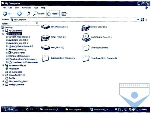Click the Windows Start button
Viewport: 151px width, 113px height.
point(9,109)
